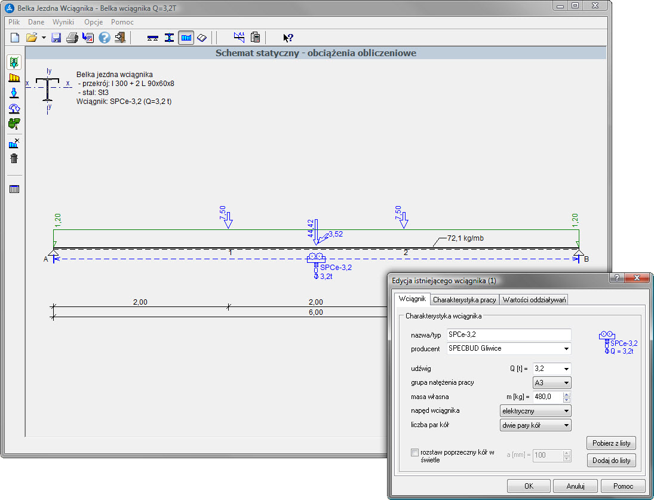The width and height of the screenshot is (654, 500).
Task: Enable 'rozstaw poprzeczny kół w świetle' checkbox
Action: point(415,453)
